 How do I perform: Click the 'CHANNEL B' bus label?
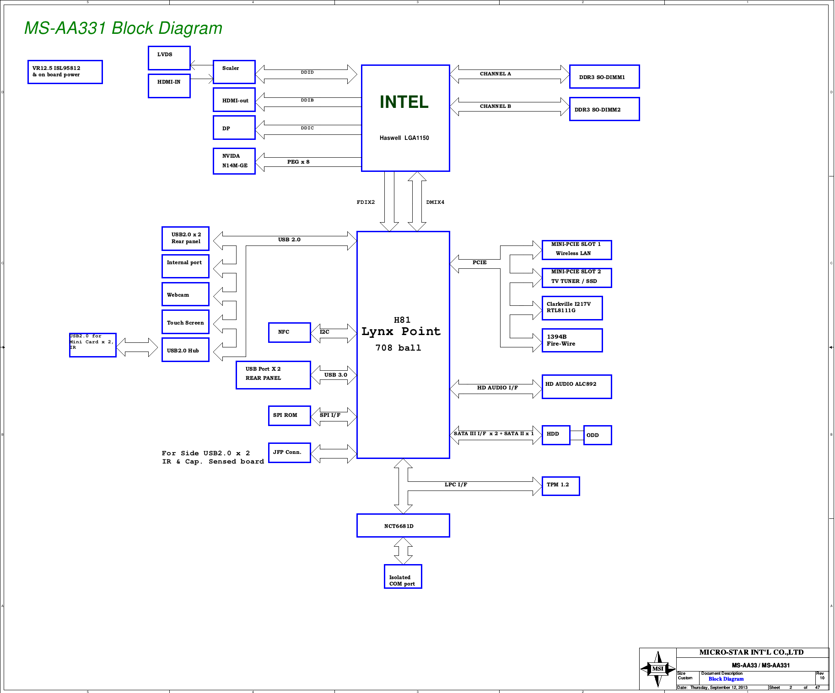496,106
